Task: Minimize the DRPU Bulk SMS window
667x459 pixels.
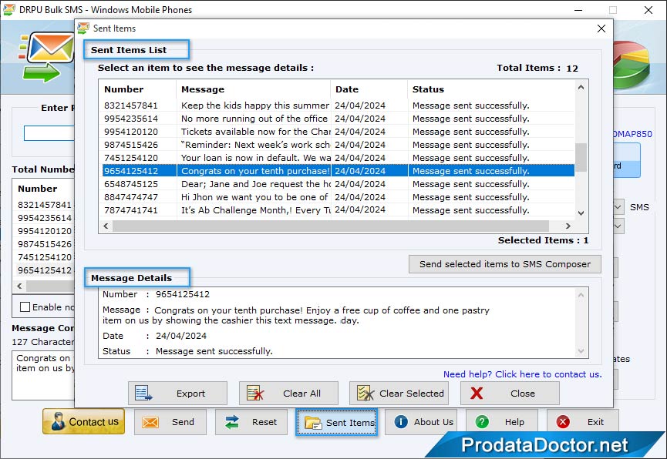Action: [578, 10]
